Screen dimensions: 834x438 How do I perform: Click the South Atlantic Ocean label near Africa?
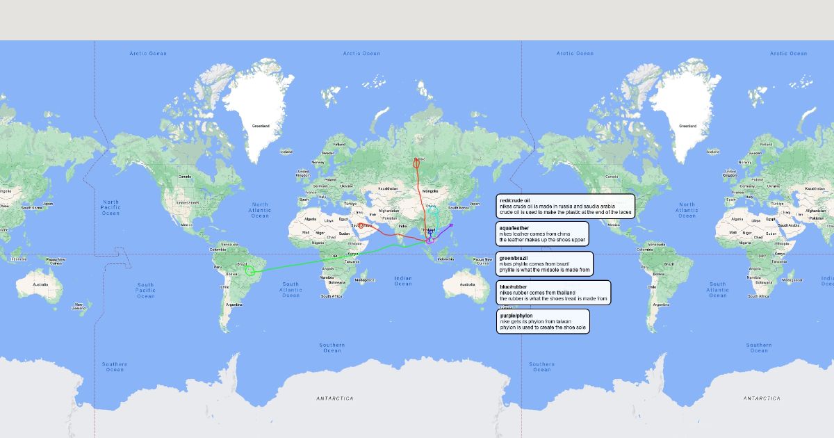click(291, 289)
